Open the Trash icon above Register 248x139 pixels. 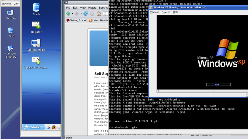(x=36, y=9)
